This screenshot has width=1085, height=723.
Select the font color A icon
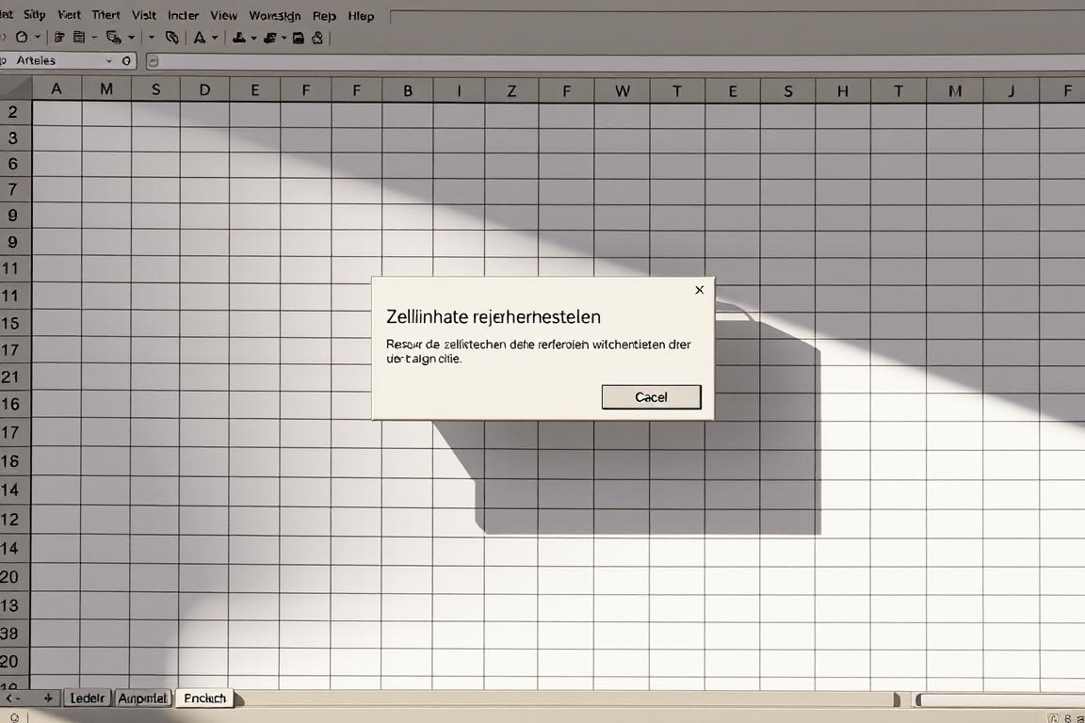pos(201,38)
